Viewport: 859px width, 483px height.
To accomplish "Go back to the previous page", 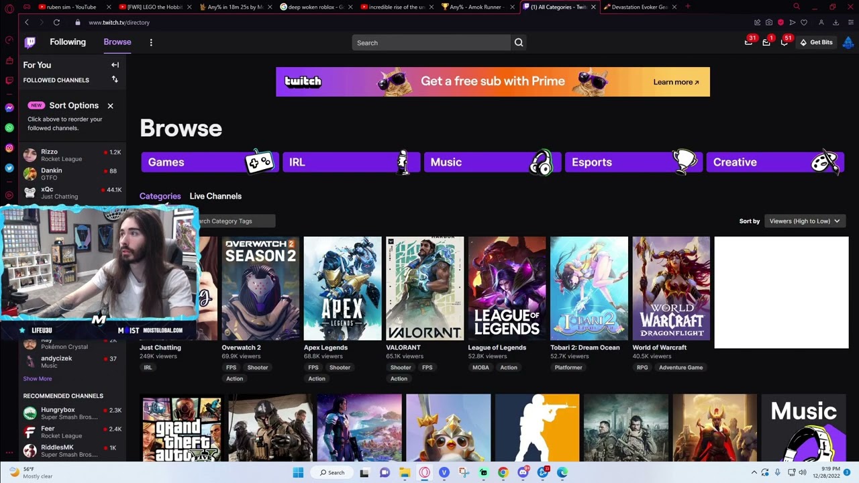I will (27, 22).
